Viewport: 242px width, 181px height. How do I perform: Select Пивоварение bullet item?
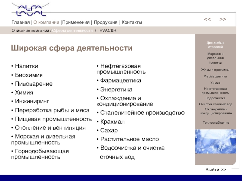pyautogui.click(x=32, y=84)
